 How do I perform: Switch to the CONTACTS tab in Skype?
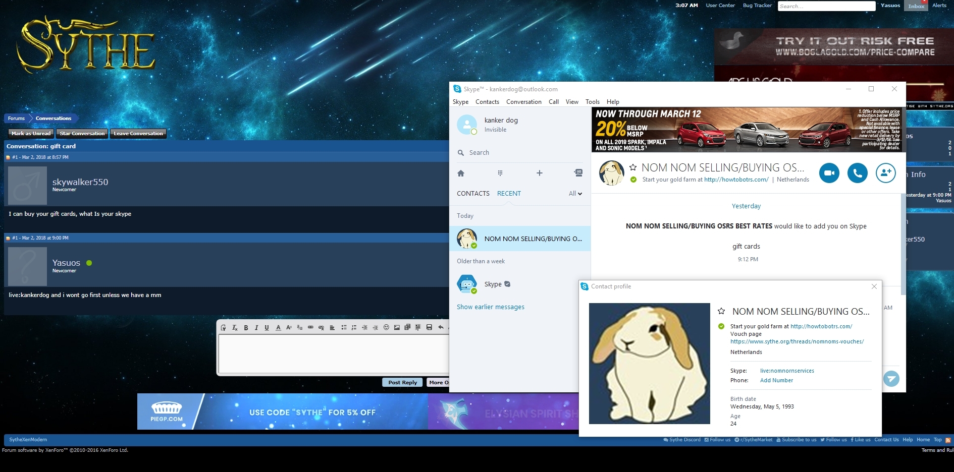473,194
